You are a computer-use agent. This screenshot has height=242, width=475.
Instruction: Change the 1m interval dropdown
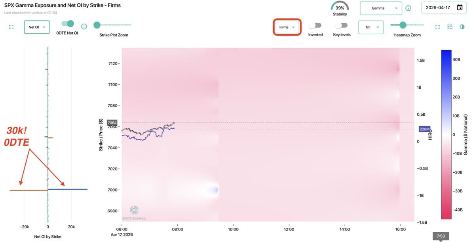point(370,27)
